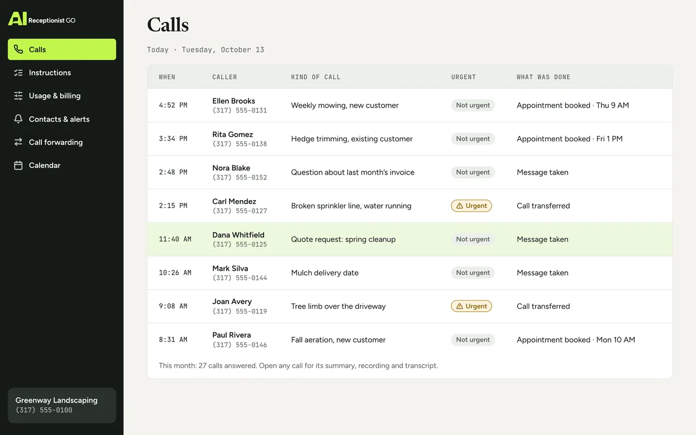696x435 pixels.
Task: Open Carl Mendez's call details
Action: [410, 206]
